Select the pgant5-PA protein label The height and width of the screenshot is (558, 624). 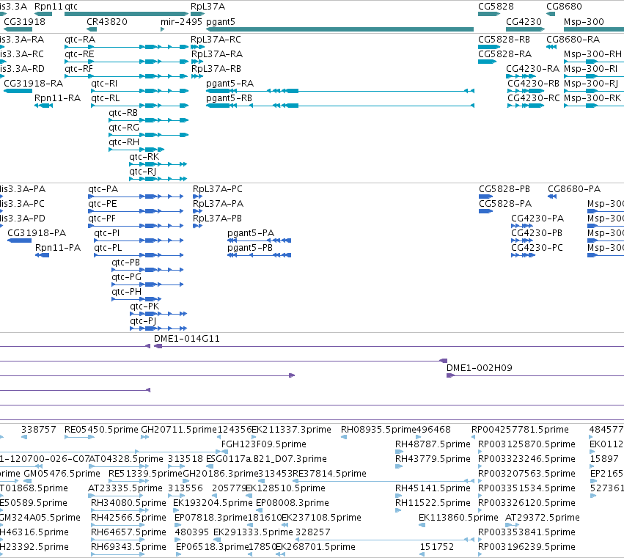251,233
